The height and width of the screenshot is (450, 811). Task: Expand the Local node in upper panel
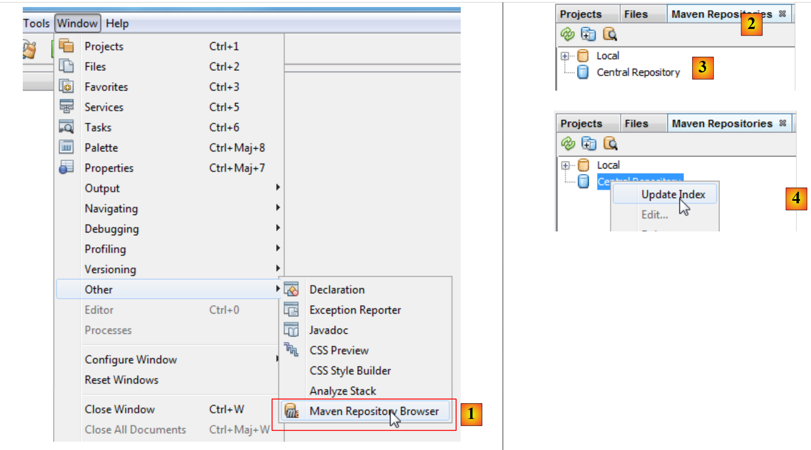(565, 56)
